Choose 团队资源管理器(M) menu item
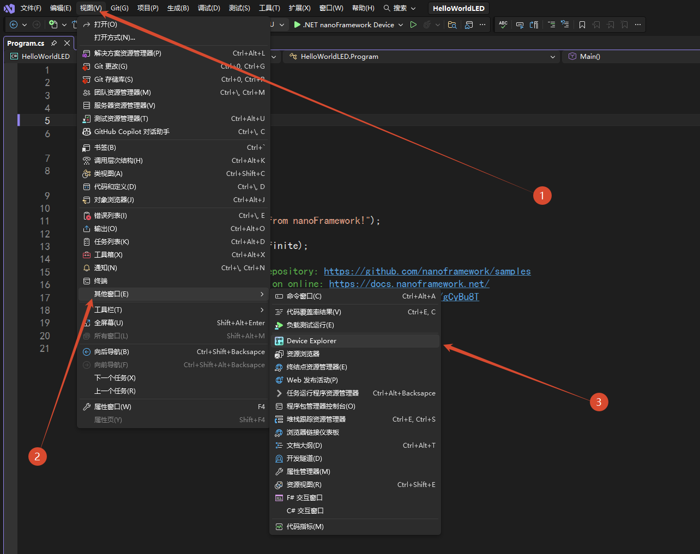700x554 pixels. [174, 93]
